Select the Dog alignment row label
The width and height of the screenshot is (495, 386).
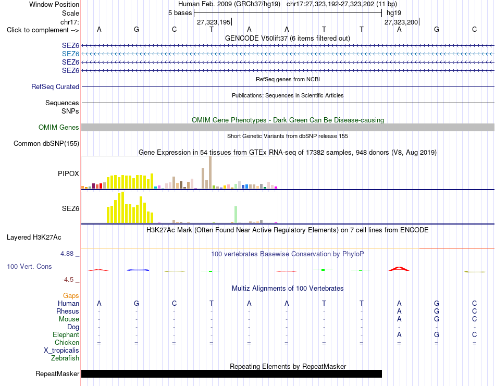pyautogui.click(x=73, y=327)
